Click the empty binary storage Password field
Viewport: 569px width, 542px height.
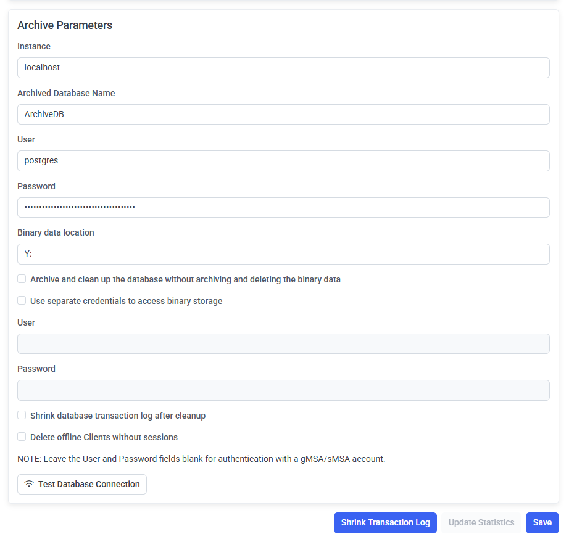[x=283, y=390]
